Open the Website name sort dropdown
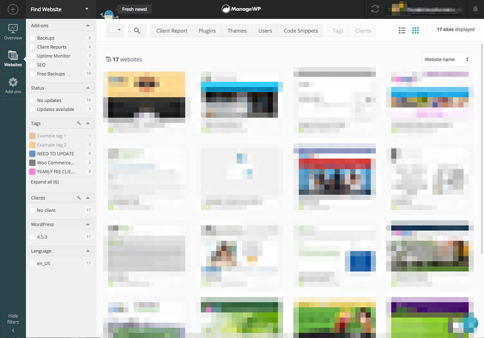This screenshot has height=338, width=484. coord(446,59)
